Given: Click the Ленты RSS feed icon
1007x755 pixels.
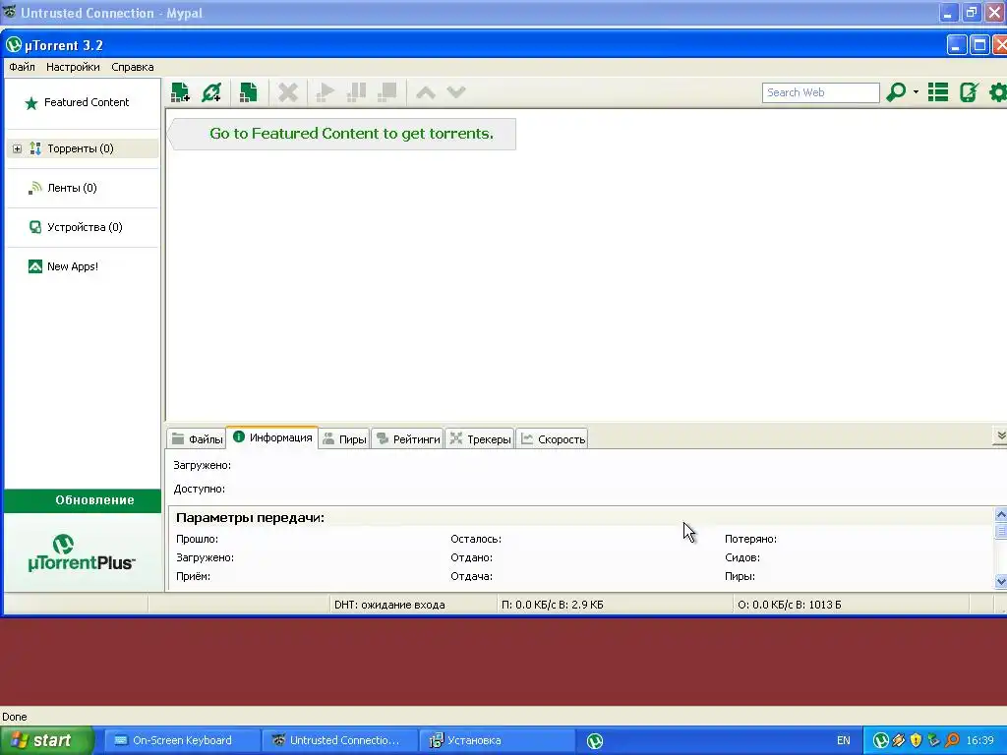Looking at the screenshot, I should click(35, 188).
